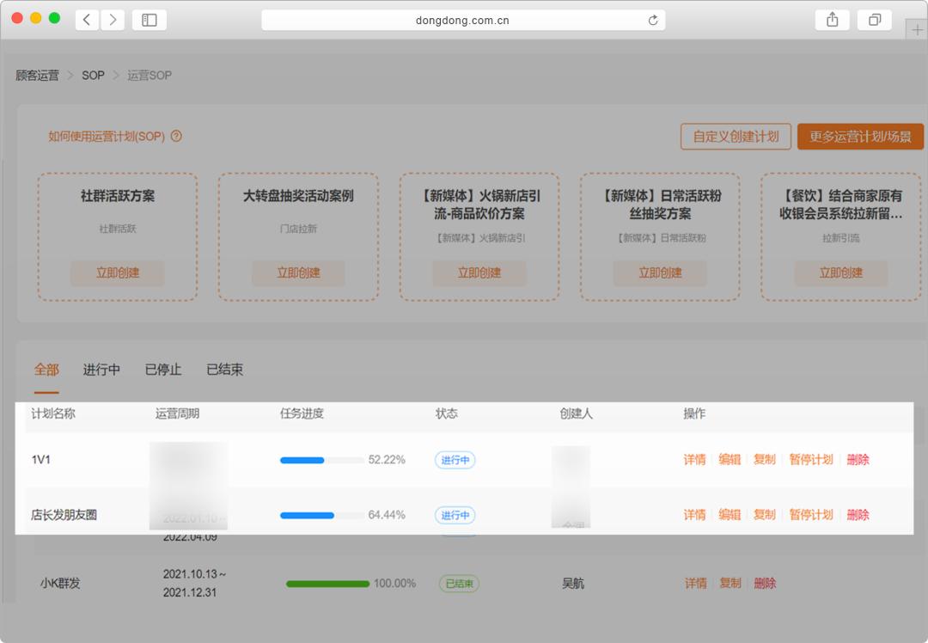Switch to the 进行中 tab

pos(101,370)
